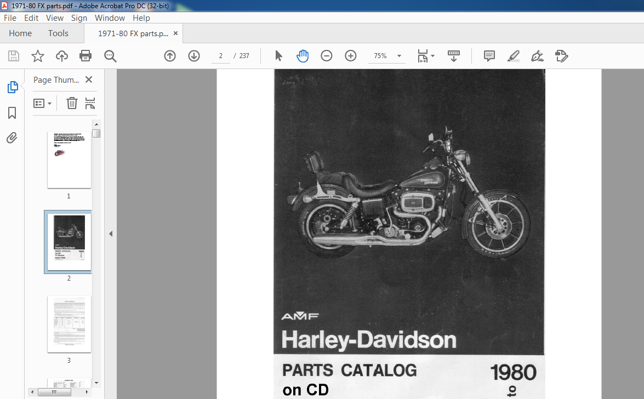Viewport: 644px width, 399px height.
Task: Open fit page options dropdown arrow
Action: pyautogui.click(x=433, y=56)
